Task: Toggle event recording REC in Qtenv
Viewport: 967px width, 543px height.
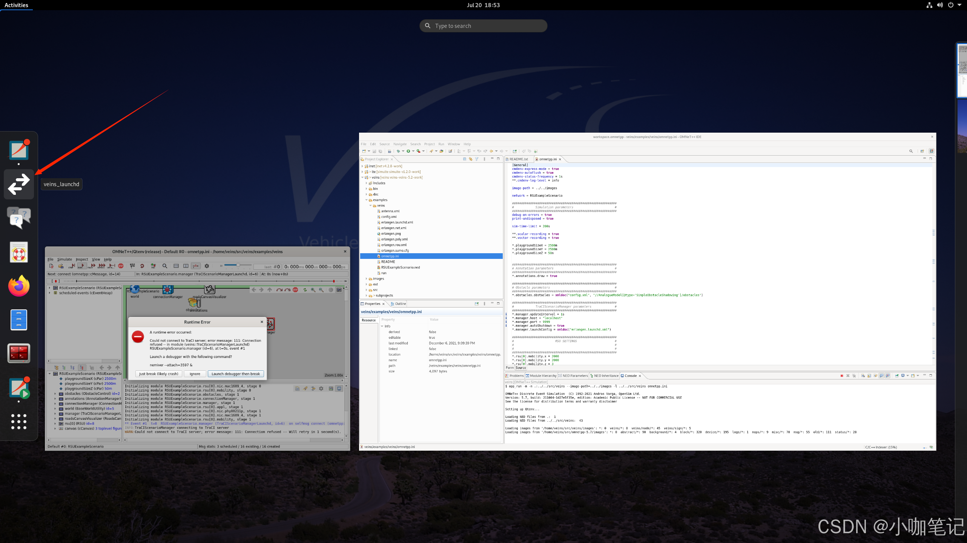Action: pos(153,266)
